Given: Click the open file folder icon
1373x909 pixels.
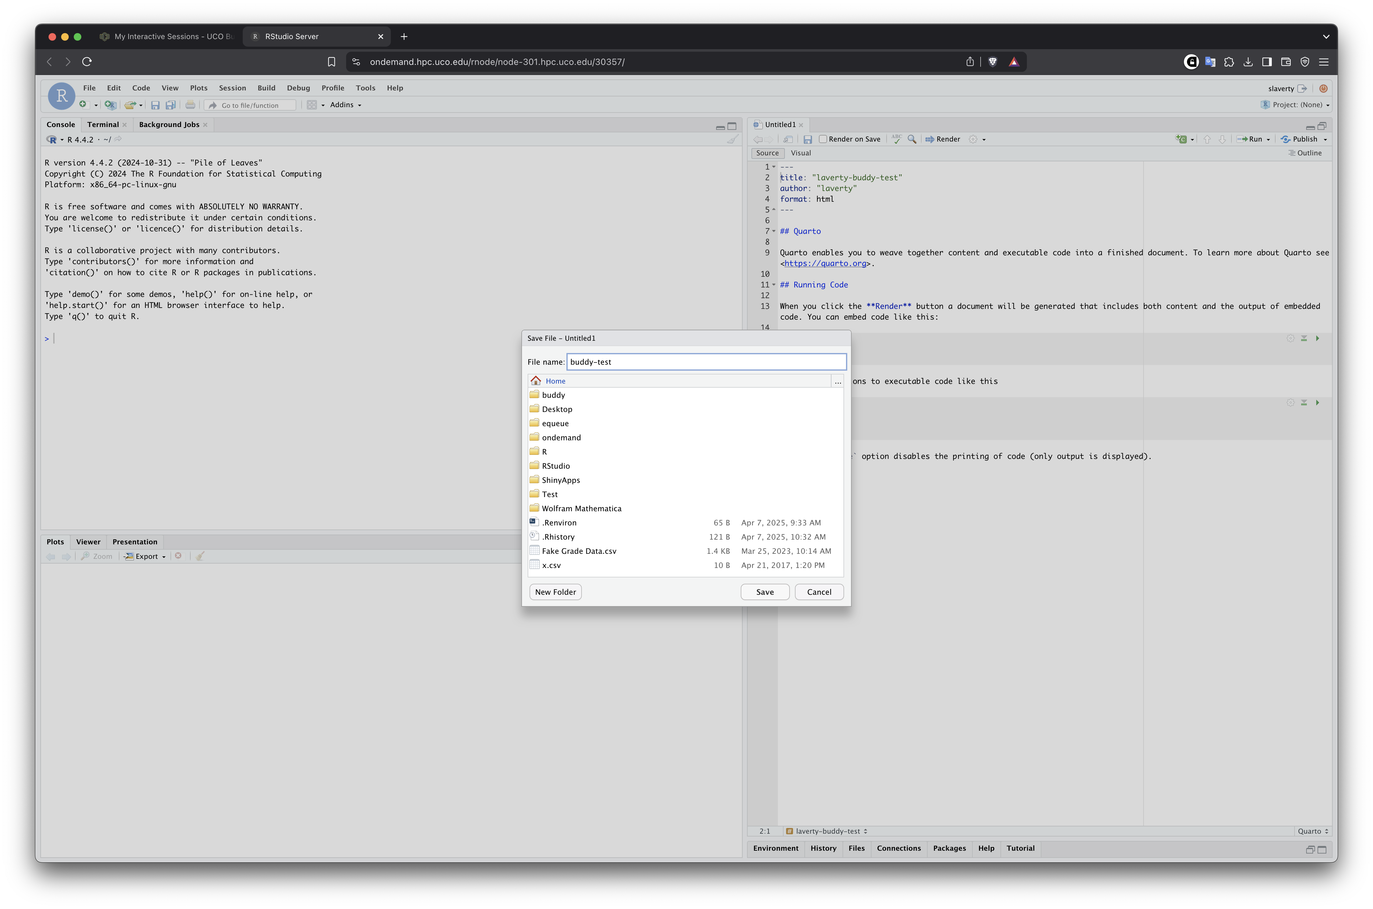Looking at the screenshot, I should pyautogui.click(x=130, y=105).
